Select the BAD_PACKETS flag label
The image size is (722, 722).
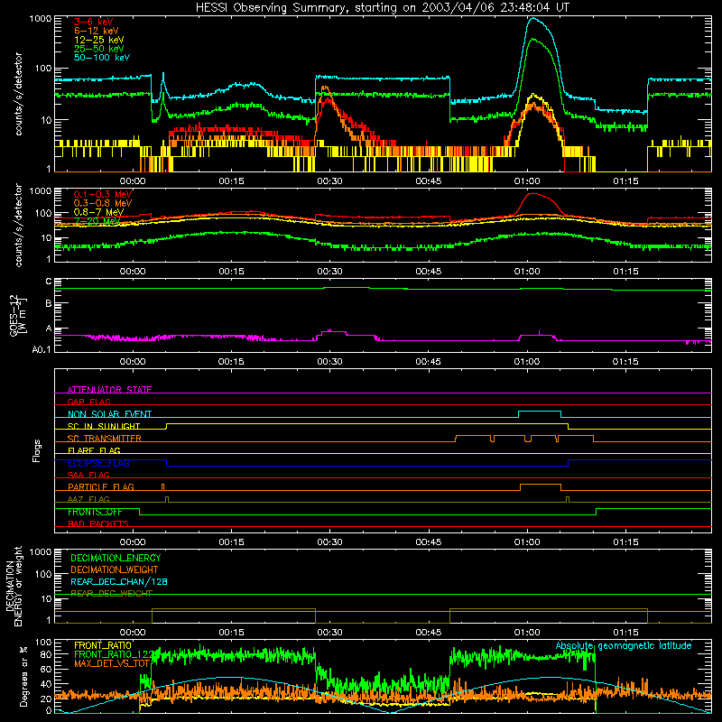(x=98, y=523)
